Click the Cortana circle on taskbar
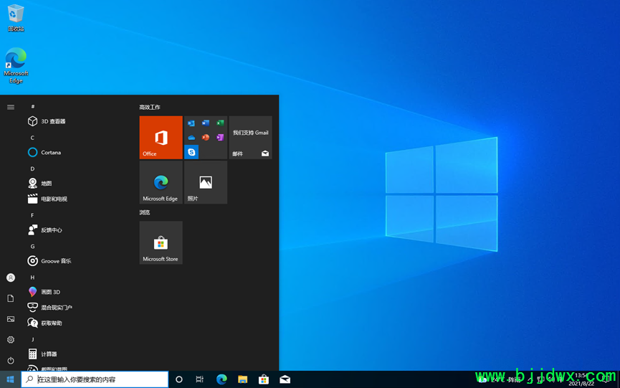 point(178,379)
